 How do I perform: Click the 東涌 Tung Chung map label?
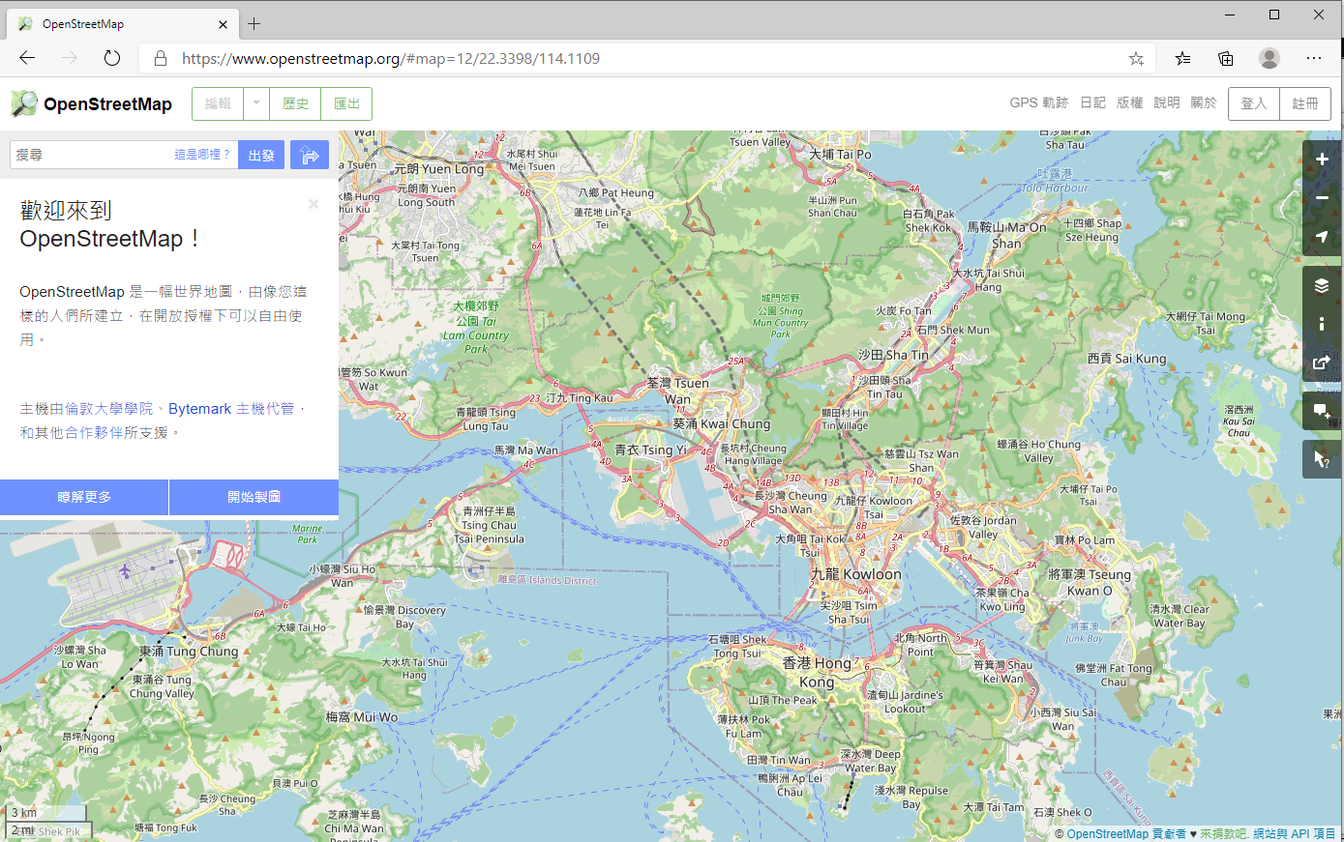pos(188,652)
